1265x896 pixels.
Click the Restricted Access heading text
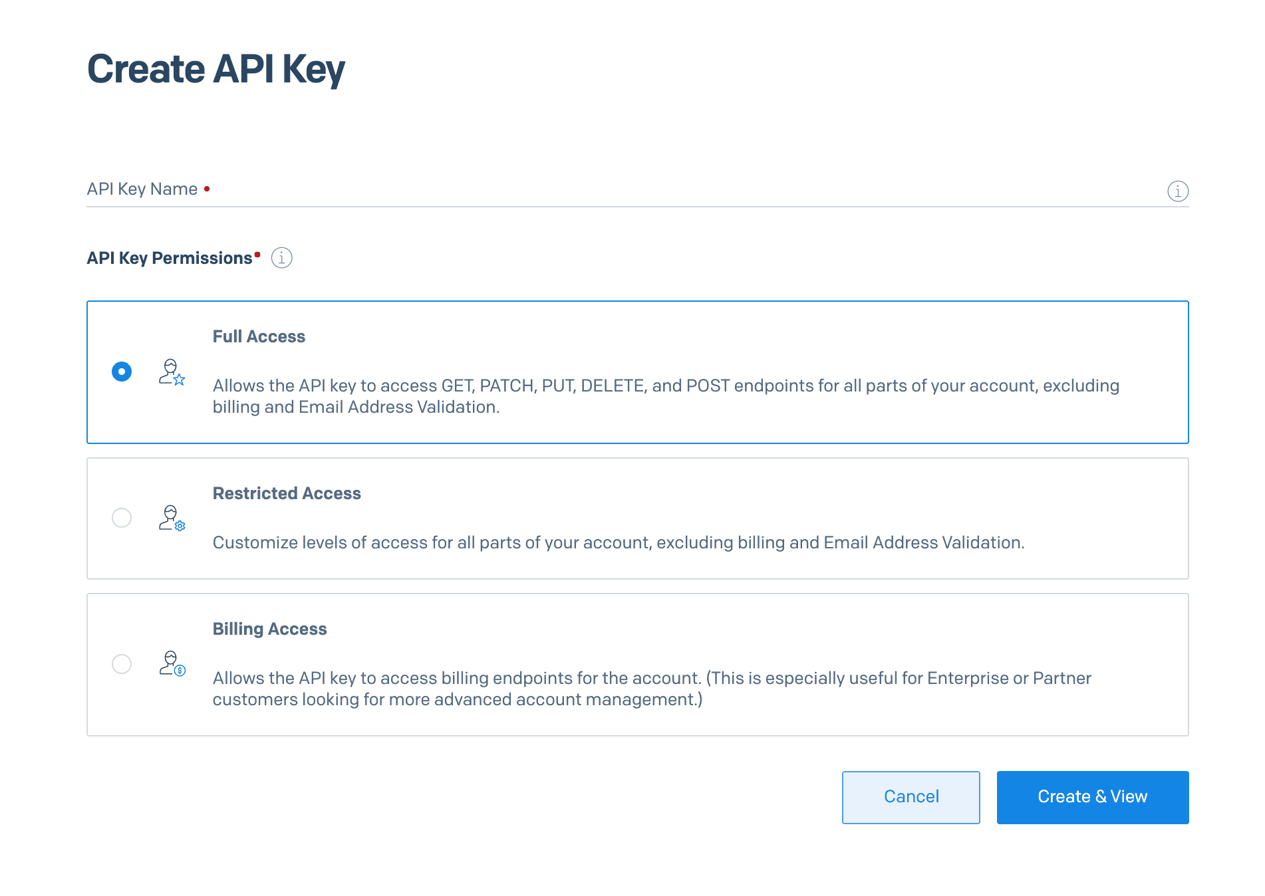(287, 493)
